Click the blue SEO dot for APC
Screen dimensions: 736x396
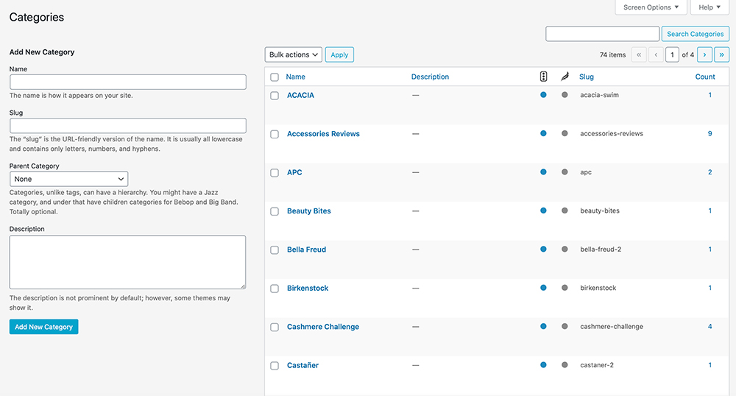[543, 172]
